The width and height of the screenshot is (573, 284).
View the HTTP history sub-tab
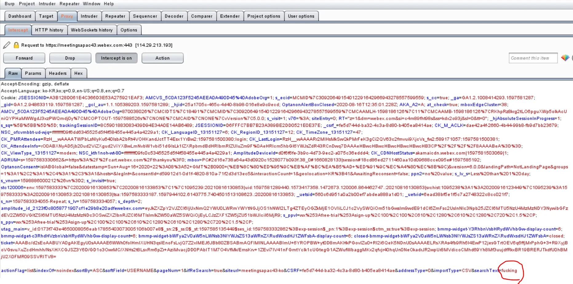pos(49,30)
